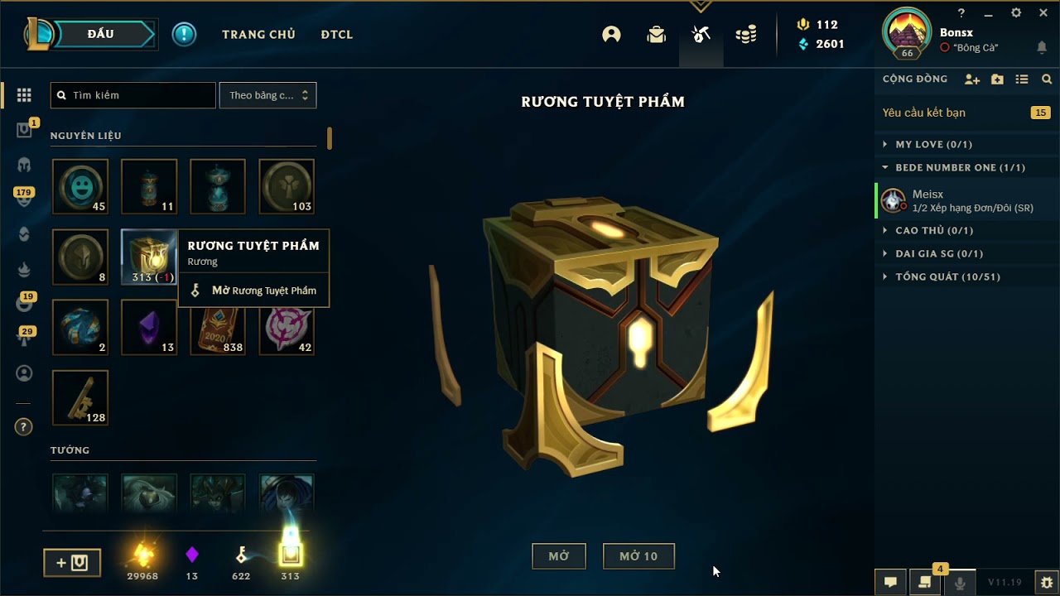Screen dimensions: 1060x596
Task: Click the help question mark in sidebar
Action: coord(24,427)
